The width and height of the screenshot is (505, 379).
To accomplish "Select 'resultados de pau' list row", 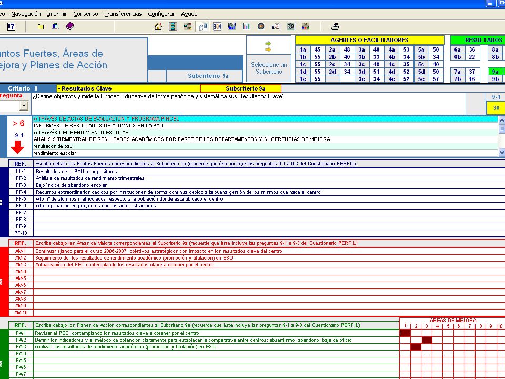I will 265,146.
